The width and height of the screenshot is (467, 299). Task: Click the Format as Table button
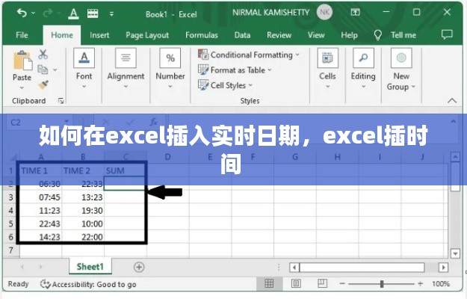(x=235, y=70)
